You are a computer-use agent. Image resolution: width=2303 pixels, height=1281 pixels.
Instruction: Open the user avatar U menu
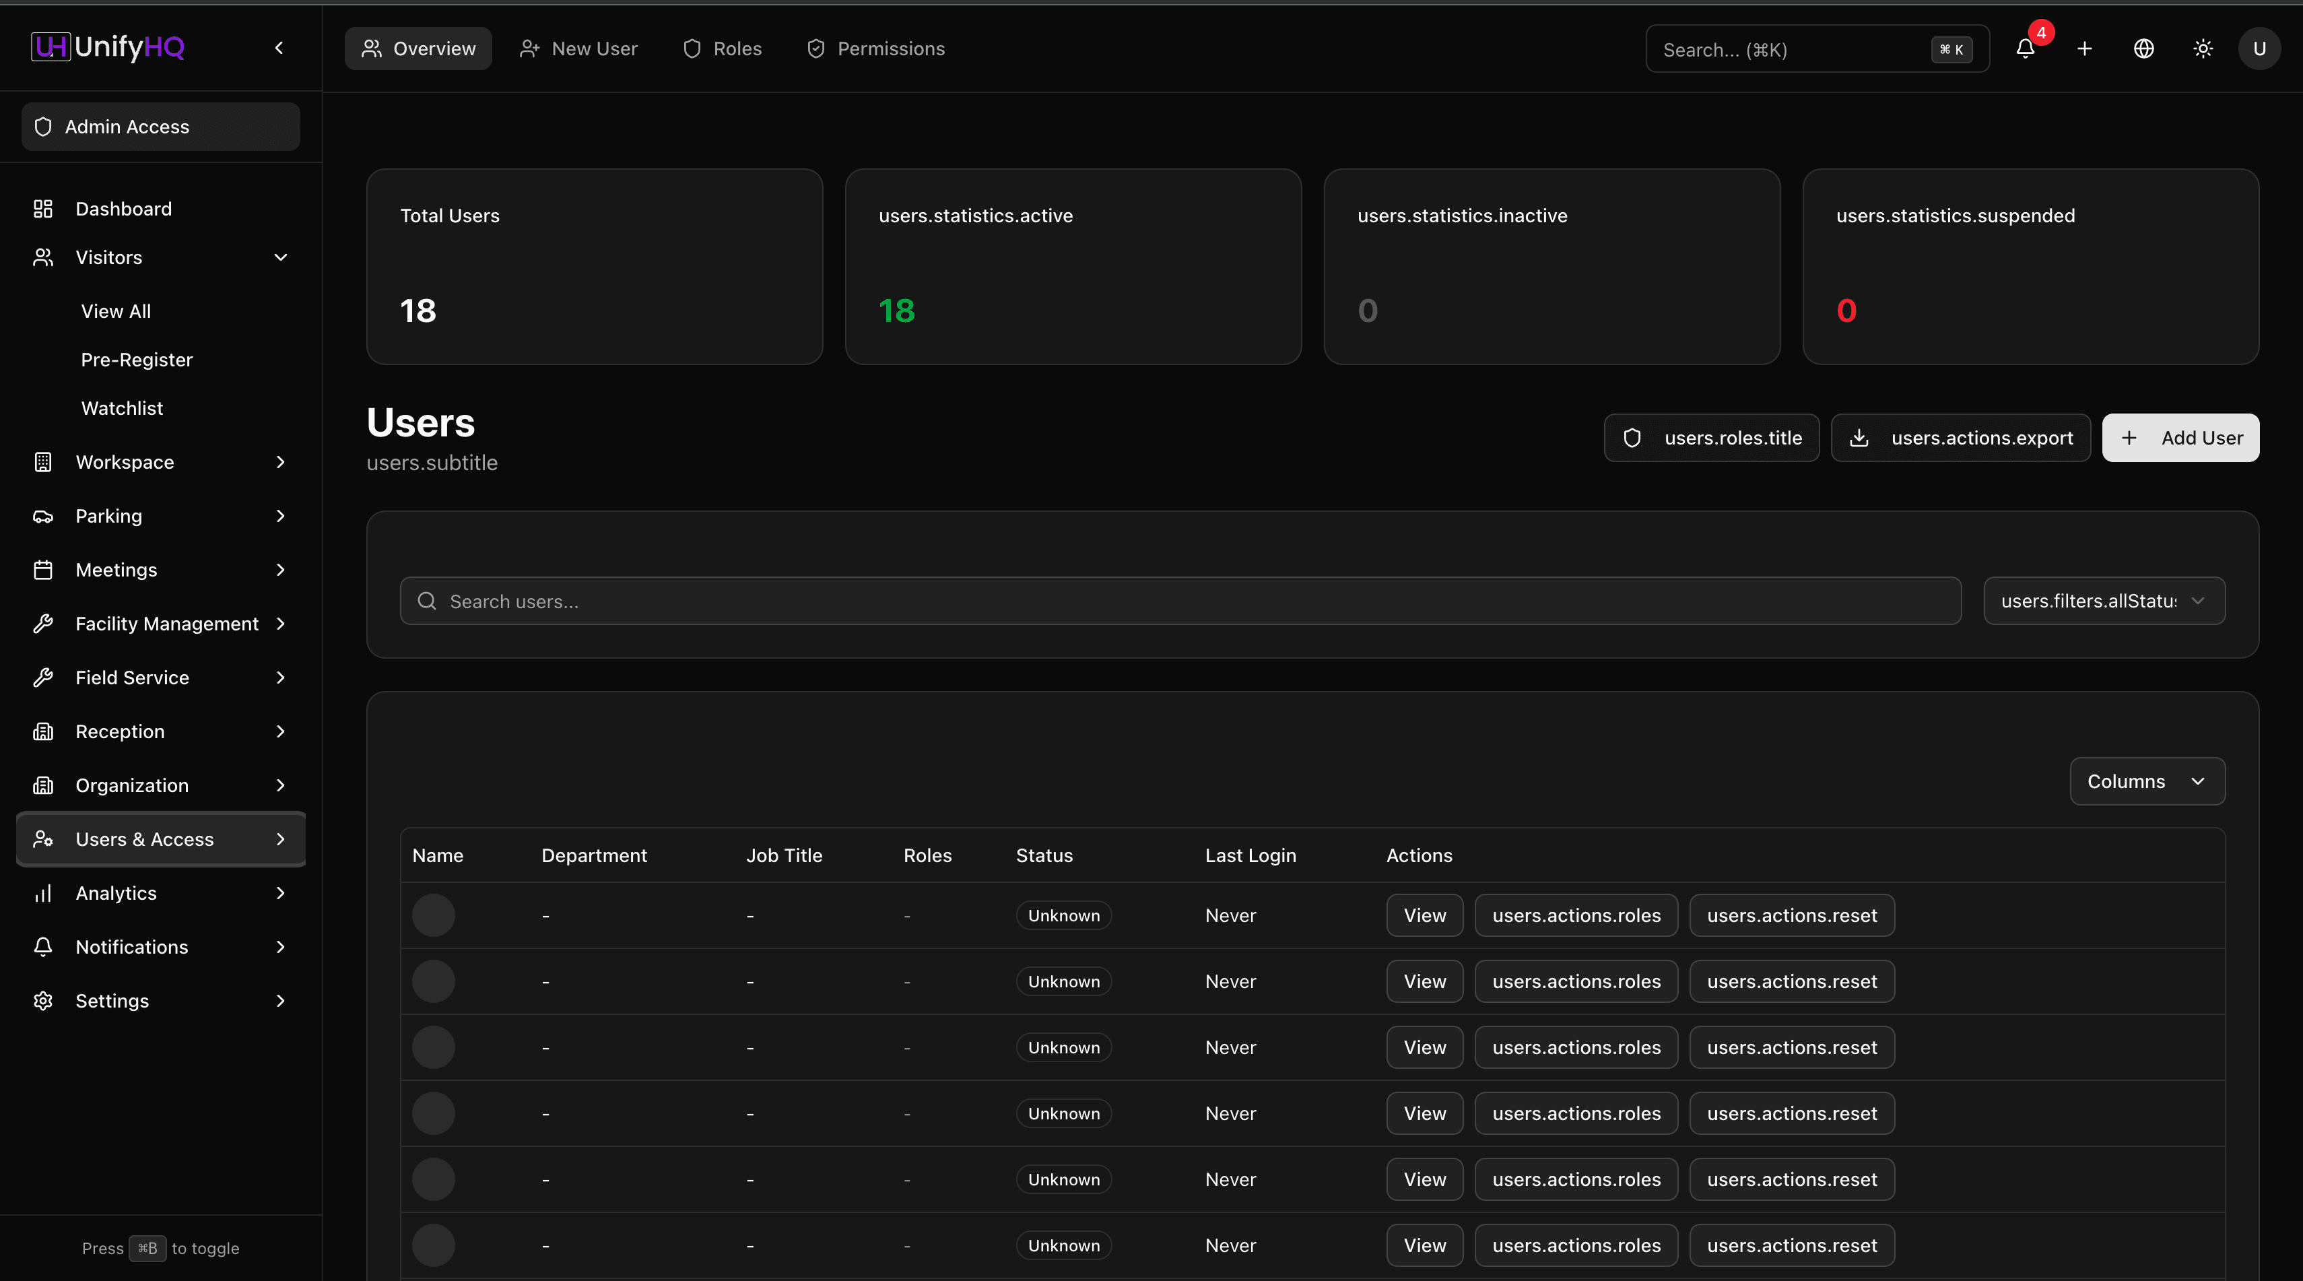pyautogui.click(x=2259, y=48)
